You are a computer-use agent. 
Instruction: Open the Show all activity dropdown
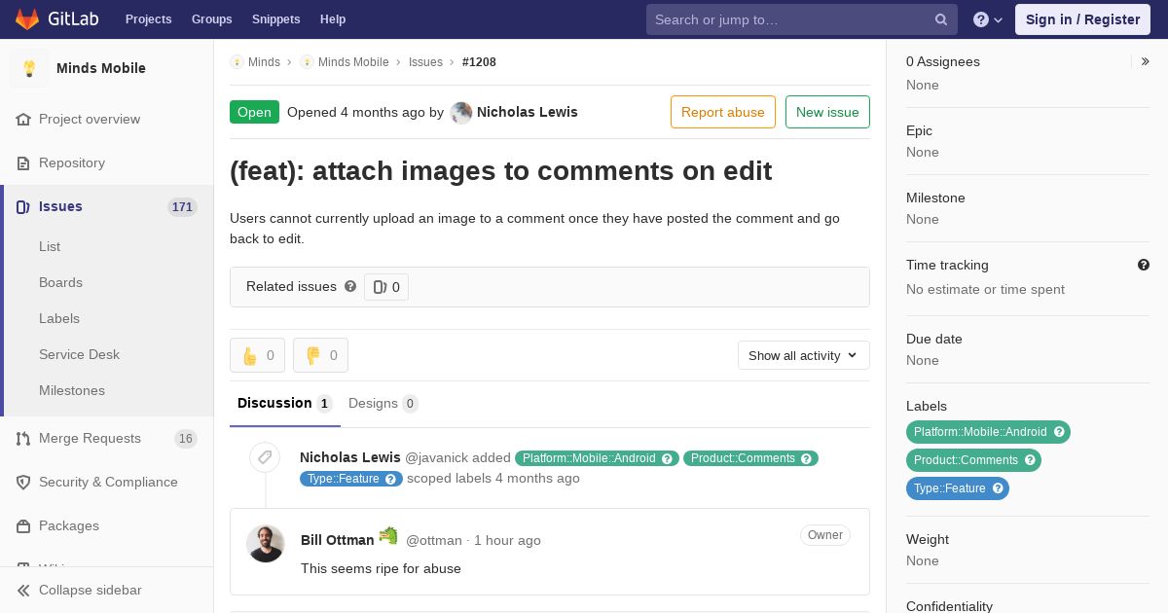[804, 355]
